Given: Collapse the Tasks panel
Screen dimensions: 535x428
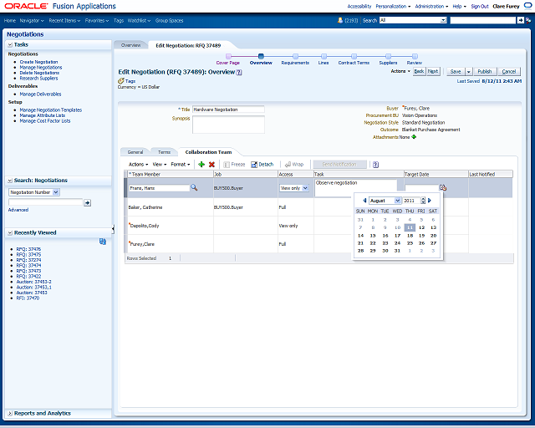Looking at the screenshot, I should tap(10, 44).
